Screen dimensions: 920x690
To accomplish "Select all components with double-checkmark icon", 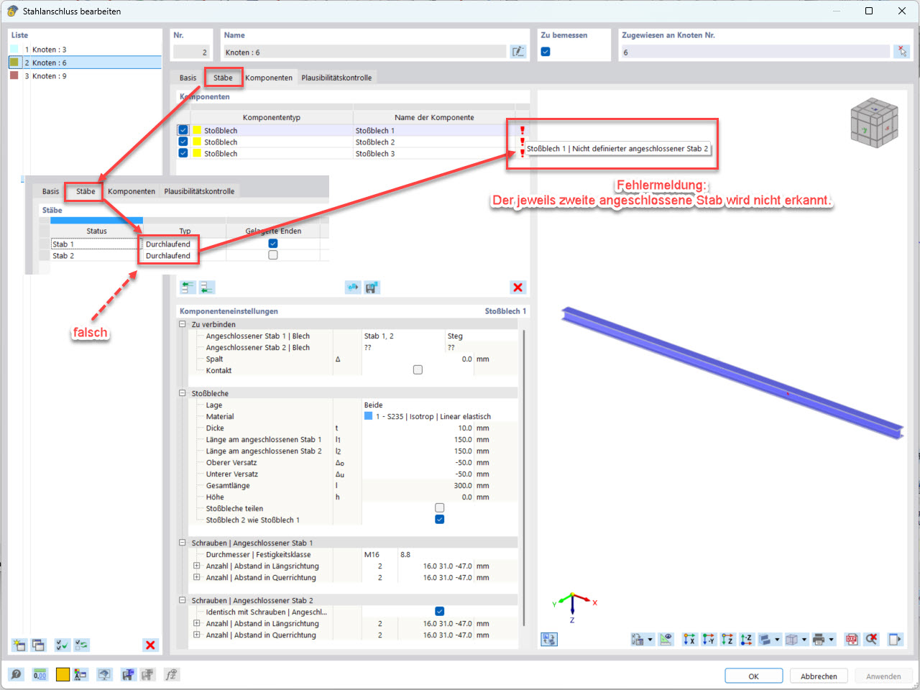I will [63, 645].
